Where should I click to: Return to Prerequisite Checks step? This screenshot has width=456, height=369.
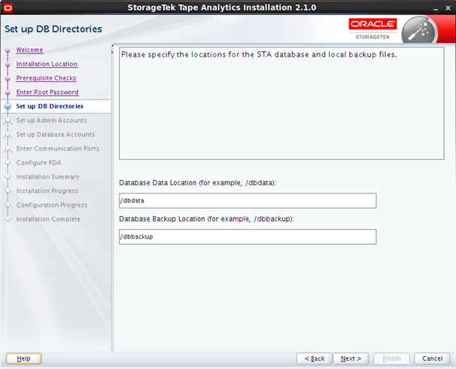coord(46,78)
